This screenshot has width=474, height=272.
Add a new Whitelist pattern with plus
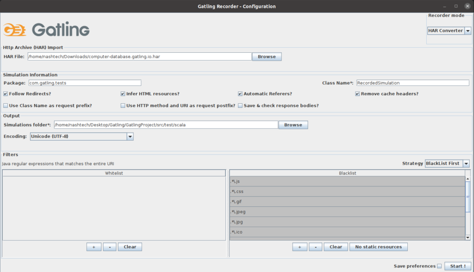(94, 247)
